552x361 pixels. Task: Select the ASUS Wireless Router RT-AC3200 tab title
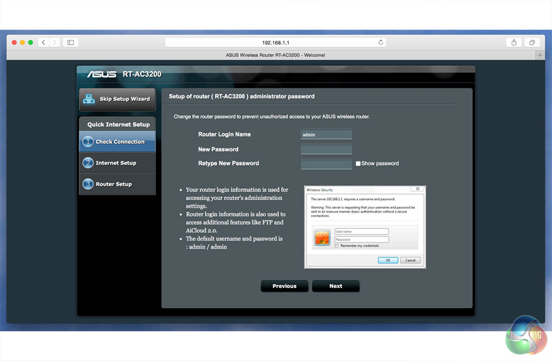(275, 55)
